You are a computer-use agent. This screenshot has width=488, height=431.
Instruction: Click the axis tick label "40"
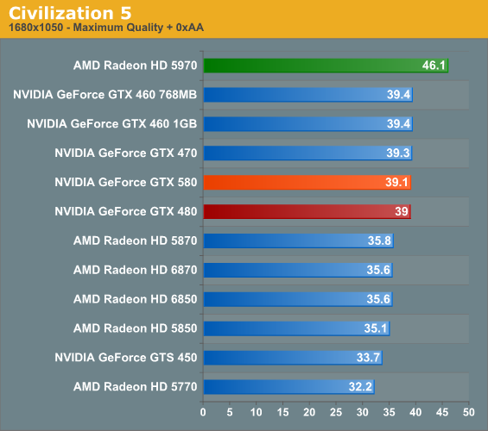(x=415, y=412)
